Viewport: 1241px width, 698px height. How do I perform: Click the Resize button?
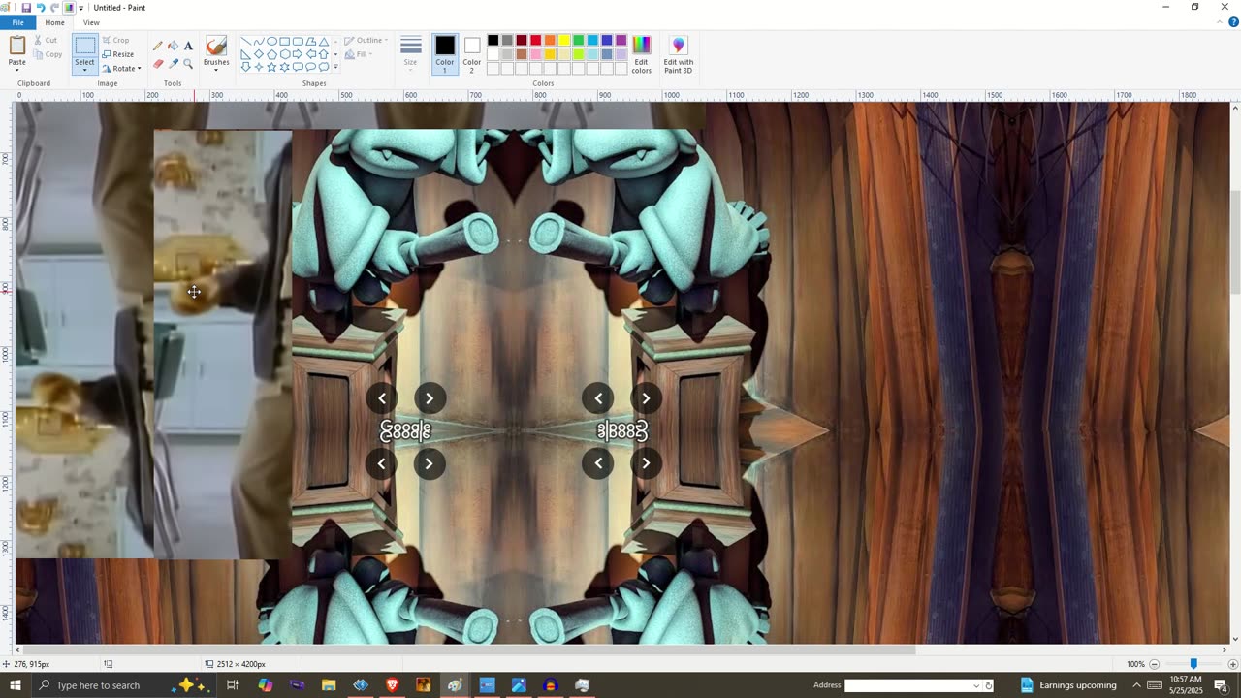(x=117, y=54)
